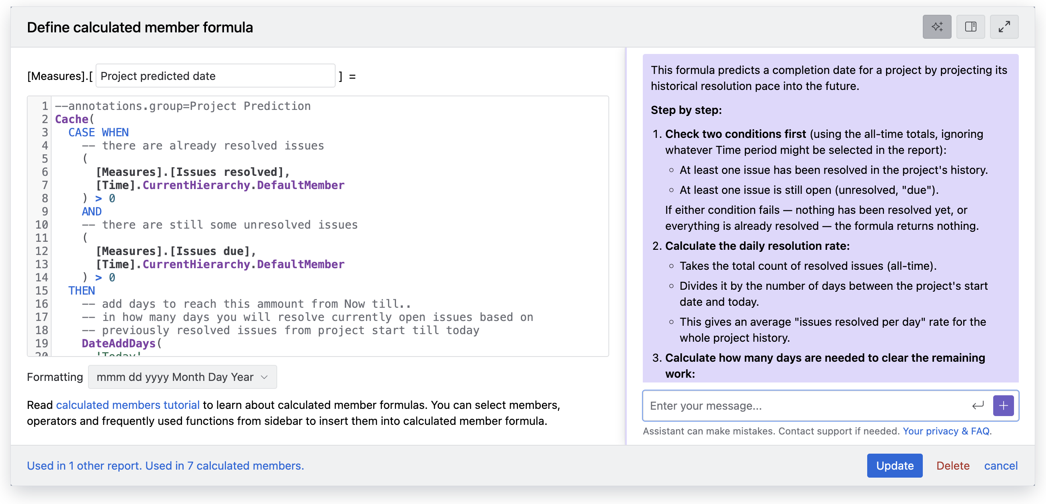Click CASE WHEN on line 3
Screen dimensions: 1046x504
(98, 132)
